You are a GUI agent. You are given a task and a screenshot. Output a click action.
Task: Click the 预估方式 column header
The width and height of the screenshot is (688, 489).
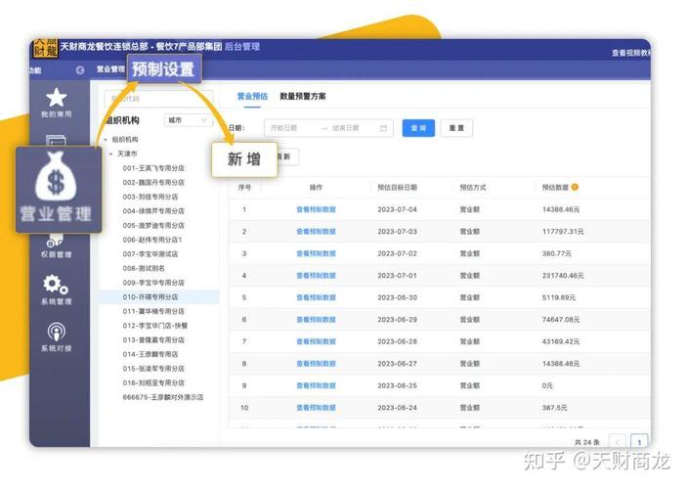click(x=473, y=188)
